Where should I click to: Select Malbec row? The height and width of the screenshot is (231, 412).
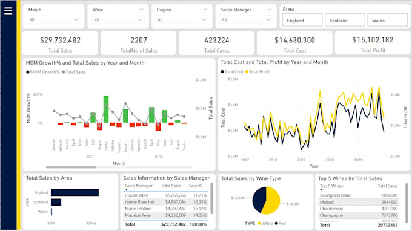coord(359,202)
